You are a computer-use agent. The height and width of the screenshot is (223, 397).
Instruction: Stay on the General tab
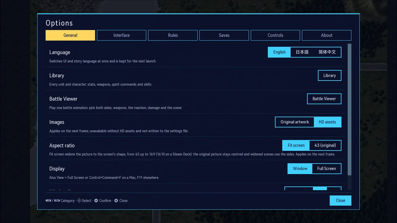click(x=70, y=35)
